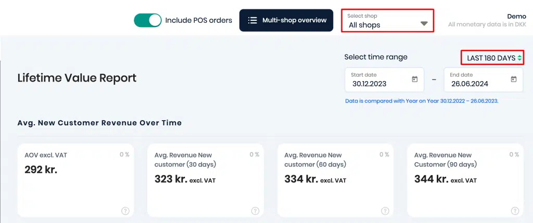Click the Demo account label
The image size is (533, 223).
point(517,16)
